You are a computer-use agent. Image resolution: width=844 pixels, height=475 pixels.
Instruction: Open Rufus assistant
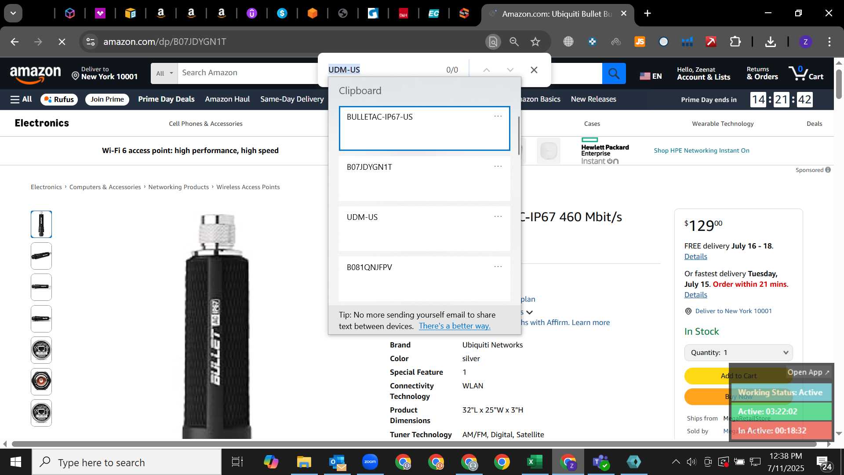[59, 99]
